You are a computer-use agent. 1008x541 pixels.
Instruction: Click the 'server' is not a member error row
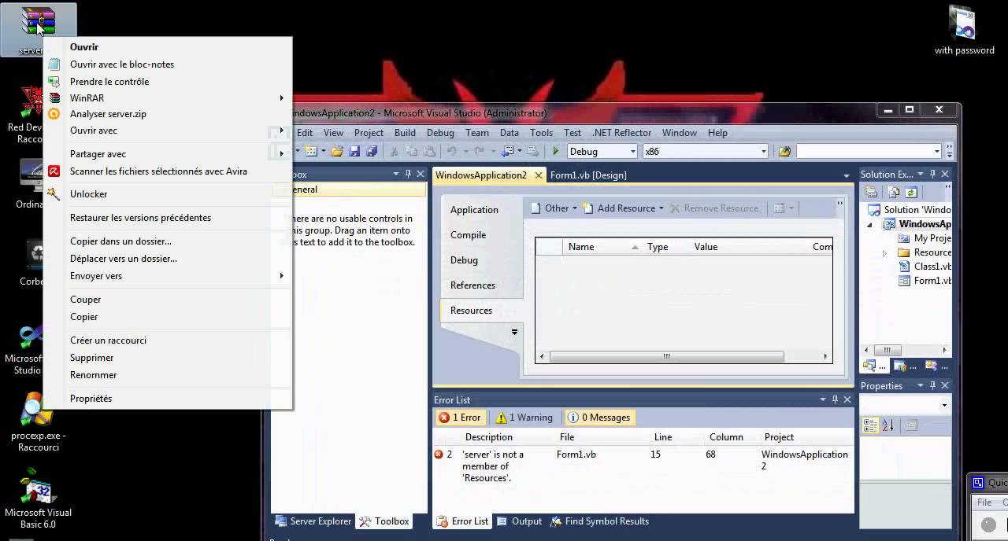pos(643,466)
